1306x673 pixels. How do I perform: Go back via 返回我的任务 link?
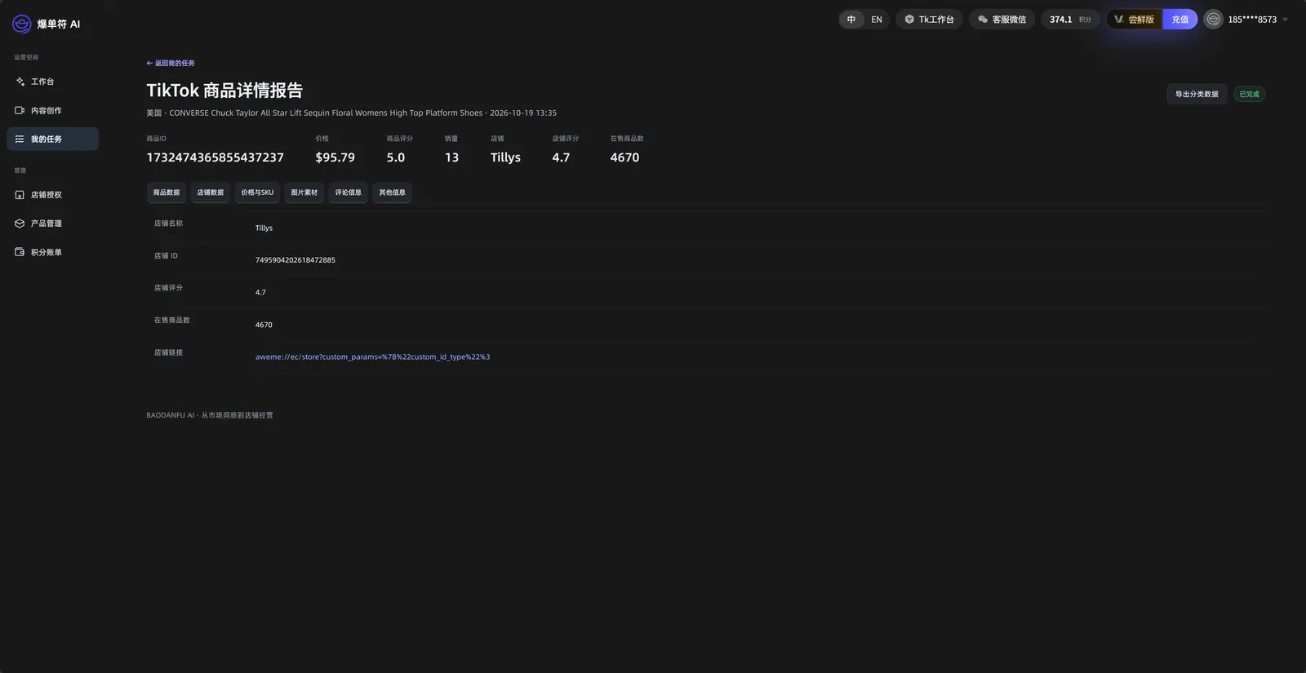tap(171, 63)
